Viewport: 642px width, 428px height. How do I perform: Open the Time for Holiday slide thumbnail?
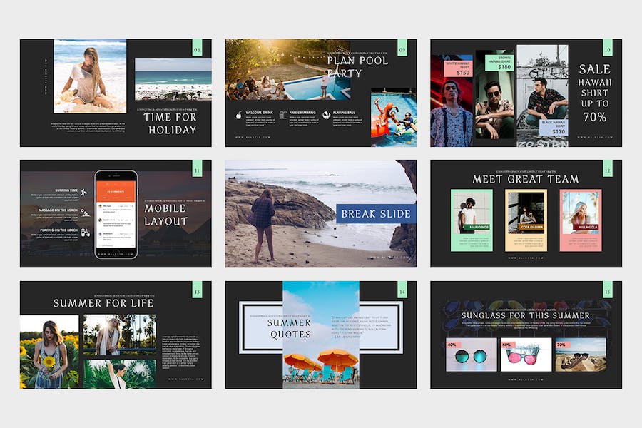(x=116, y=93)
